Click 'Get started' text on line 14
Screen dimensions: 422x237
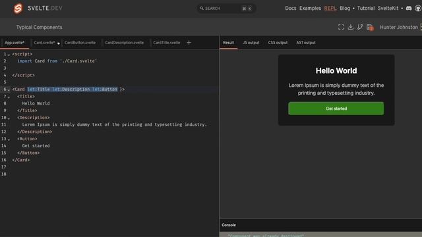[x=36, y=145]
